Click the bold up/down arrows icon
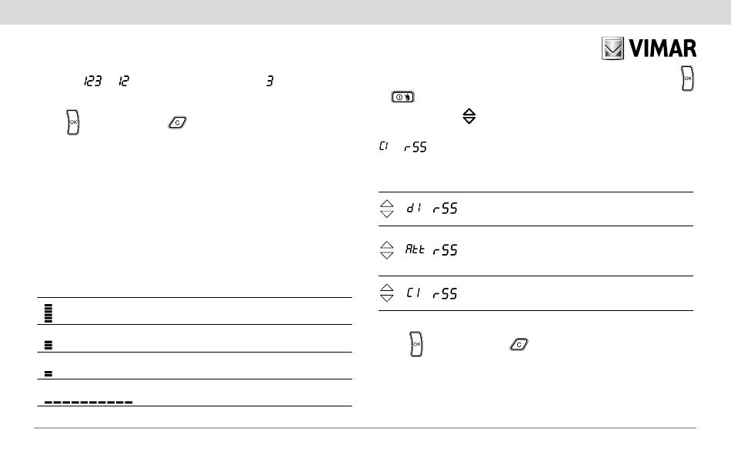This screenshot has height=468, width=731. (x=469, y=116)
